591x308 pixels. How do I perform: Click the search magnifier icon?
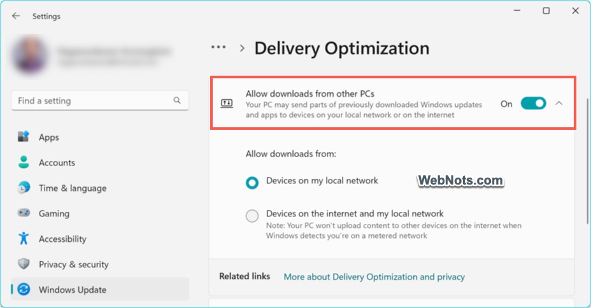177,101
